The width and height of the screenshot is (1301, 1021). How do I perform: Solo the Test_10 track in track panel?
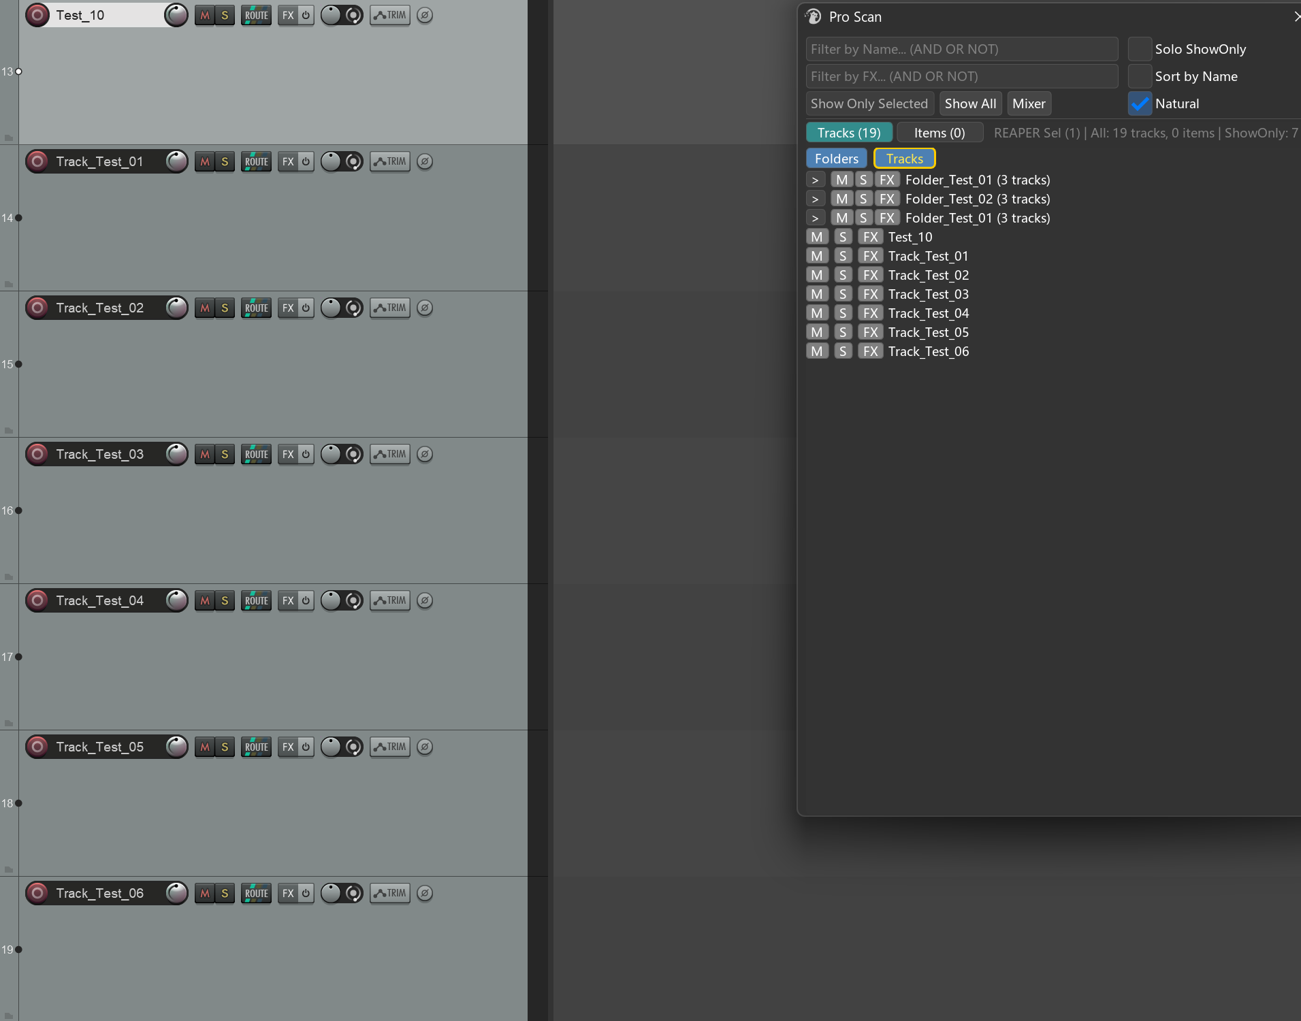[x=225, y=15]
